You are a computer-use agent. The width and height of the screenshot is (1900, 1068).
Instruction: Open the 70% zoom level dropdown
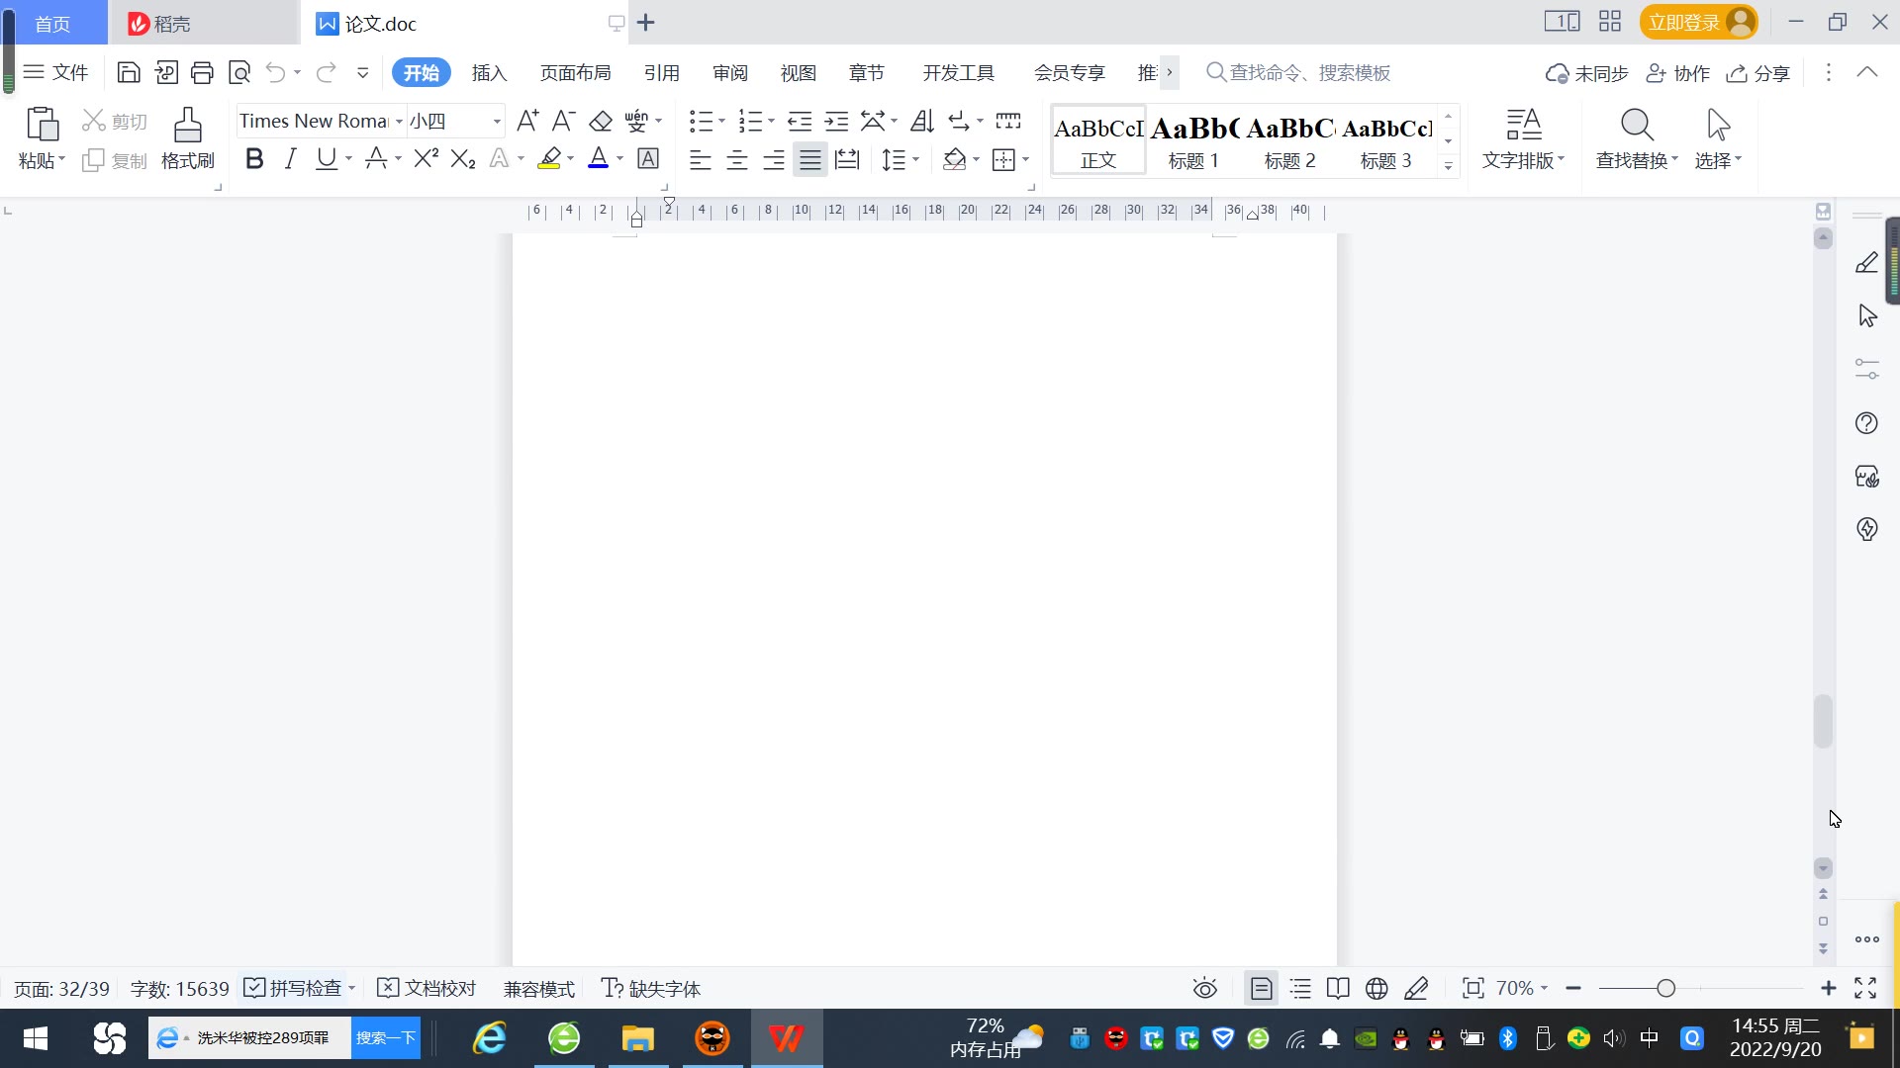pos(1522,988)
